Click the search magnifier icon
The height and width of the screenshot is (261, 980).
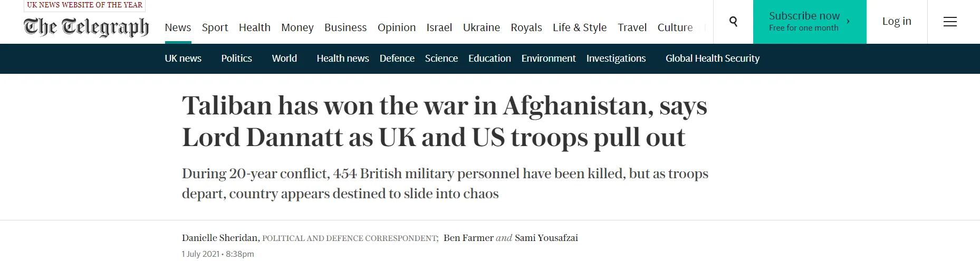(x=733, y=22)
